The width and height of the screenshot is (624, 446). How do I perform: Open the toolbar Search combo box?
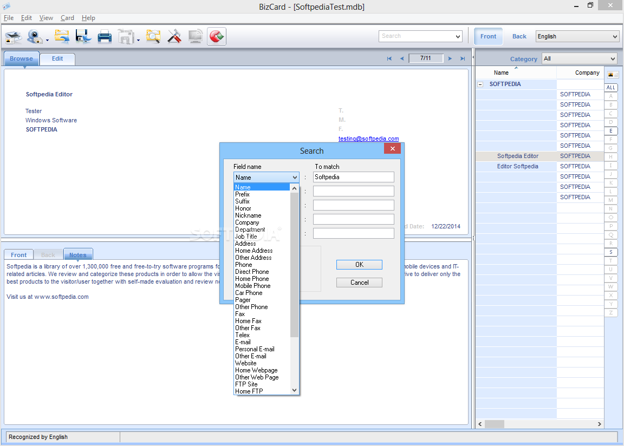tap(420, 36)
